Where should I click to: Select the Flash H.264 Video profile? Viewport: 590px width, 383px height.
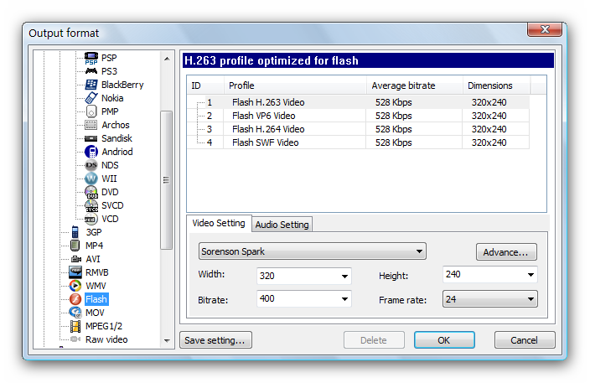pyautogui.click(x=358, y=129)
